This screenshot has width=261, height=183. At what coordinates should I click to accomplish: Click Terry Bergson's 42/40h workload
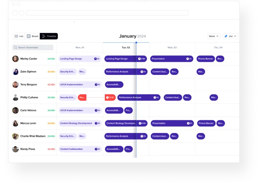click(x=51, y=85)
